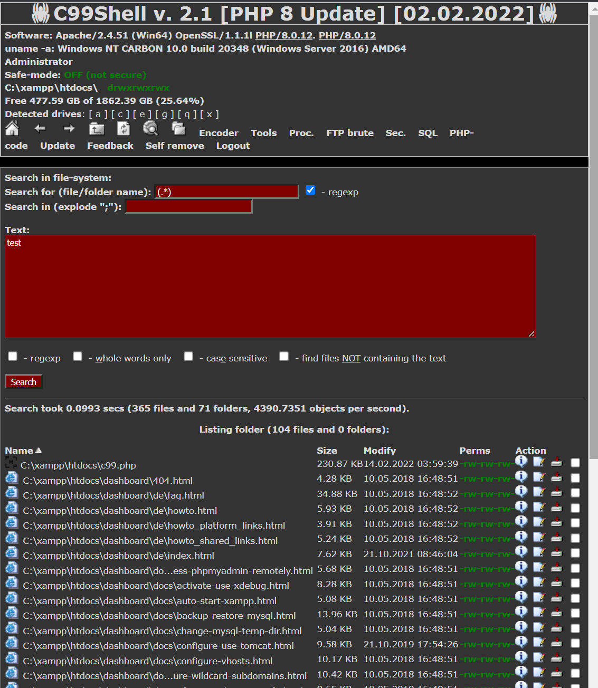The width and height of the screenshot is (598, 688).
Task: Click the Logout link
Action: [x=233, y=146]
